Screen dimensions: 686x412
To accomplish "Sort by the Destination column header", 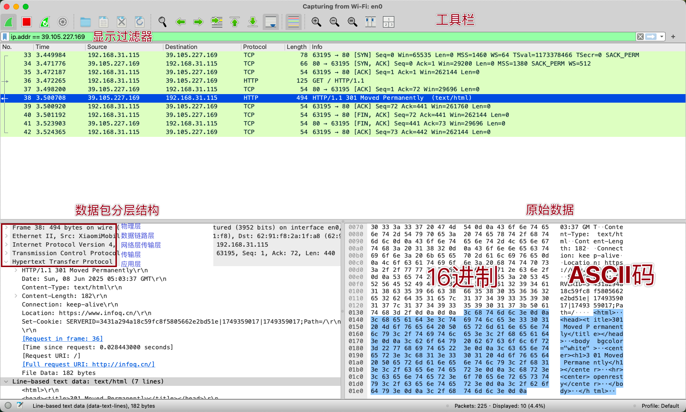I will coord(202,47).
